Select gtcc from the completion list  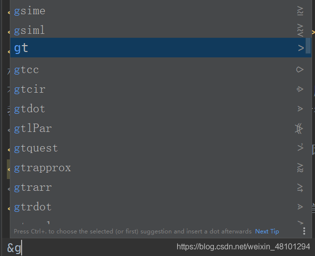click(161, 70)
